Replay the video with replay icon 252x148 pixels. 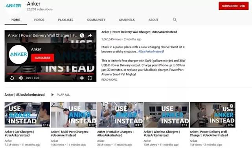pyautogui.click(x=12, y=78)
